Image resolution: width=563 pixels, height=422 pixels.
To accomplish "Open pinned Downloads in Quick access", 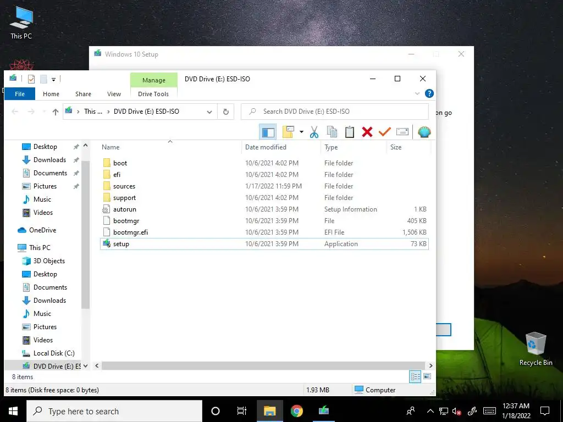I will tap(49, 160).
